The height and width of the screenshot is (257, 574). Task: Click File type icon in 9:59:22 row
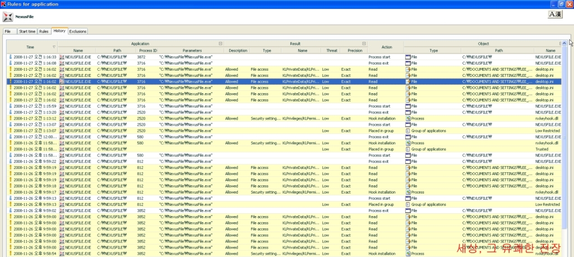(x=408, y=161)
